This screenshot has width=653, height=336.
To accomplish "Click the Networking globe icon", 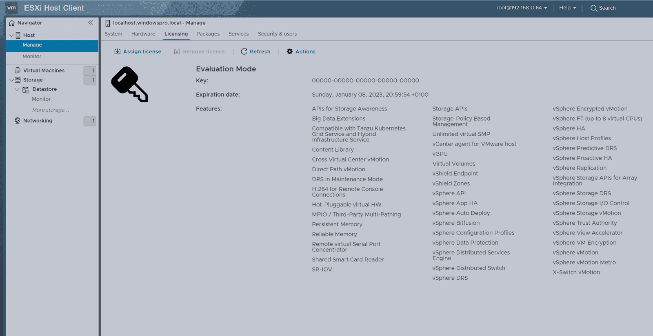I will (18, 121).
